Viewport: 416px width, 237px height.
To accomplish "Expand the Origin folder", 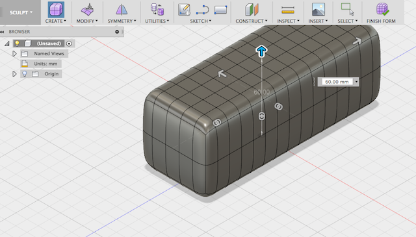I will (14, 74).
